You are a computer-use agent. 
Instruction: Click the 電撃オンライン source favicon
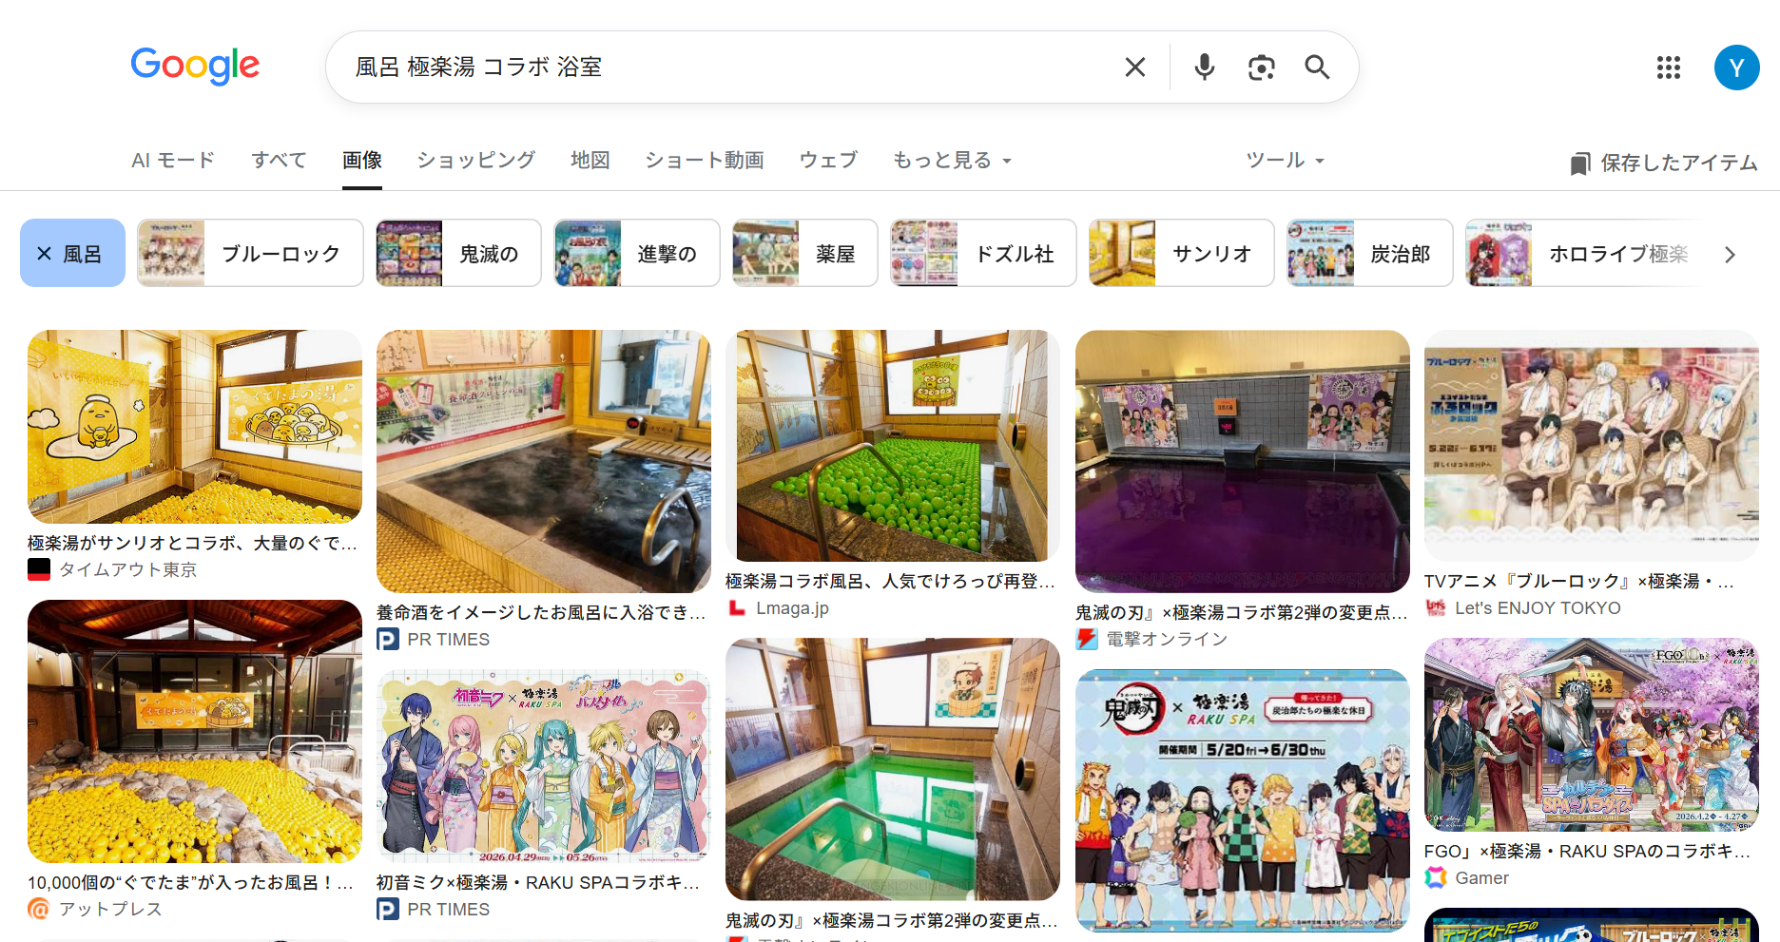click(x=1087, y=640)
